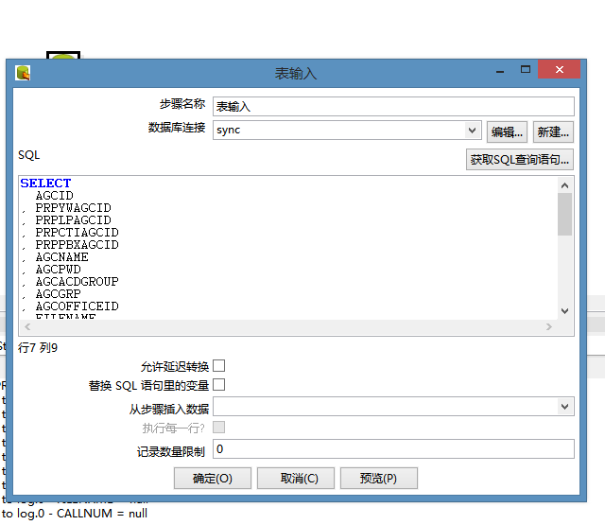Maximize the 表输入 dialog
This screenshot has height=525, width=605.
pyautogui.click(x=526, y=70)
